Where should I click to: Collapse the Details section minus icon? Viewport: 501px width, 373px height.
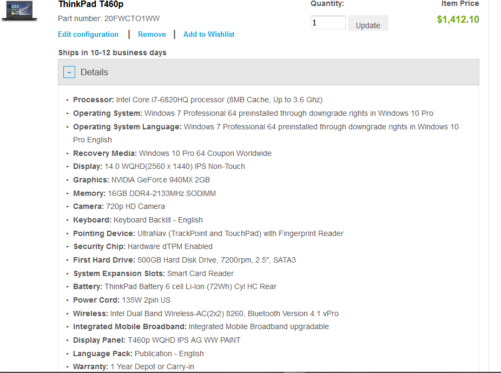coord(69,72)
